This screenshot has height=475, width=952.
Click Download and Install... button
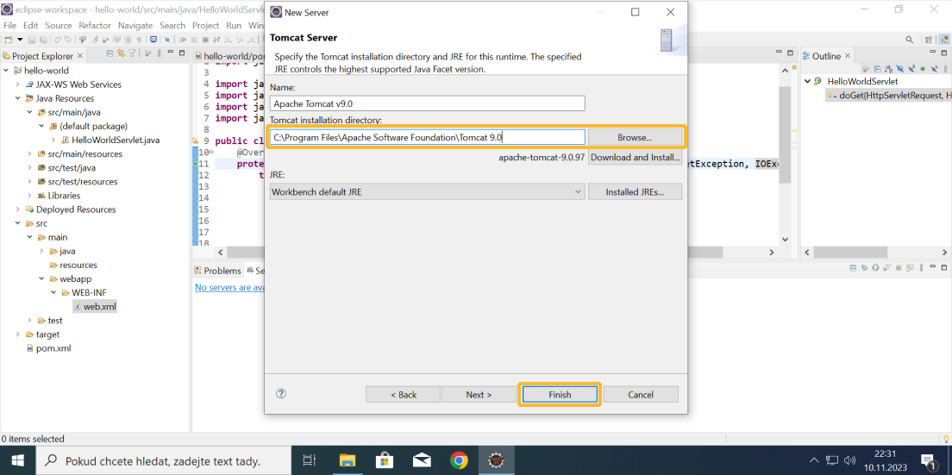pos(635,157)
